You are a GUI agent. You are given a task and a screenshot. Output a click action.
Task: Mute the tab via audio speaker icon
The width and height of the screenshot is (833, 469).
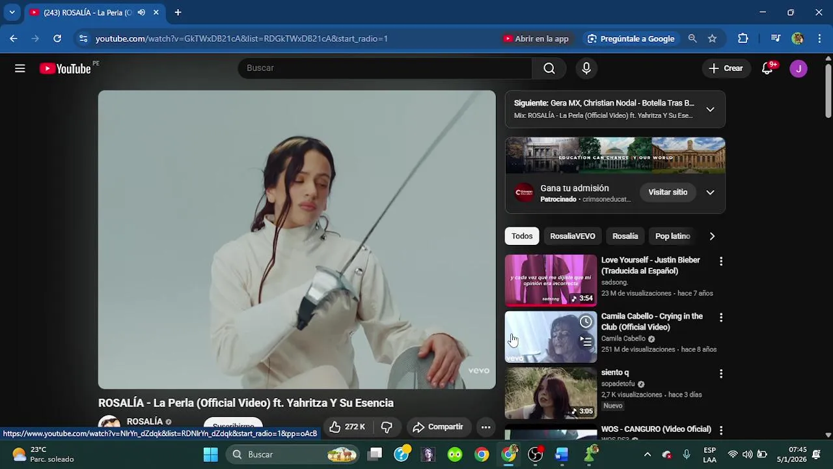click(141, 12)
